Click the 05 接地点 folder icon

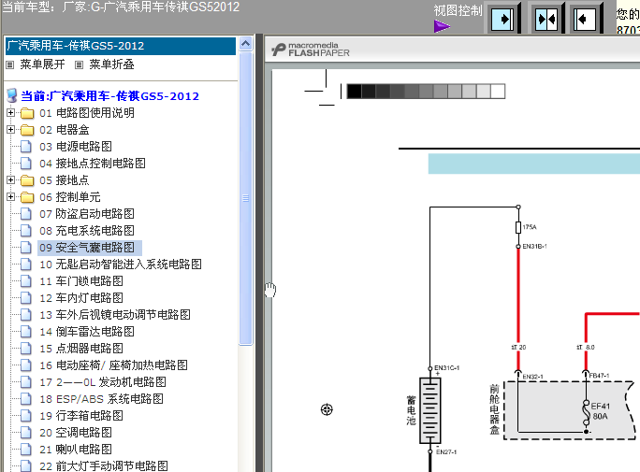(x=27, y=180)
